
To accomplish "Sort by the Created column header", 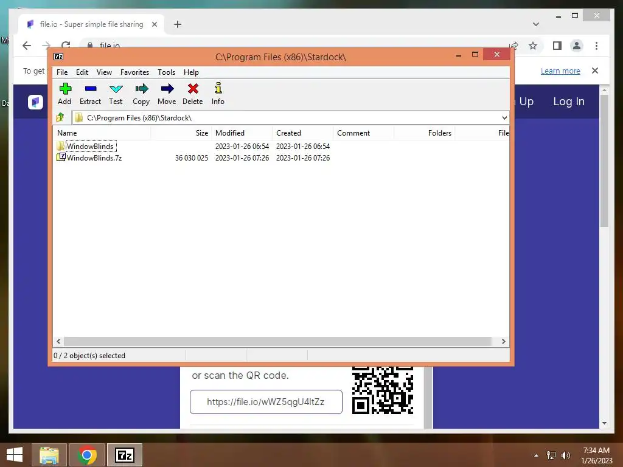I will click(302, 133).
